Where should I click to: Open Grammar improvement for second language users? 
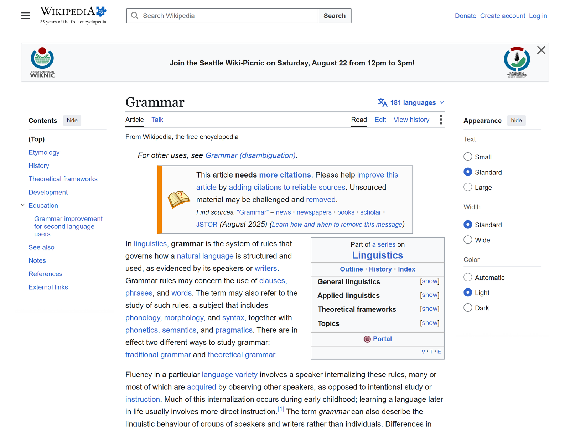(x=68, y=226)
